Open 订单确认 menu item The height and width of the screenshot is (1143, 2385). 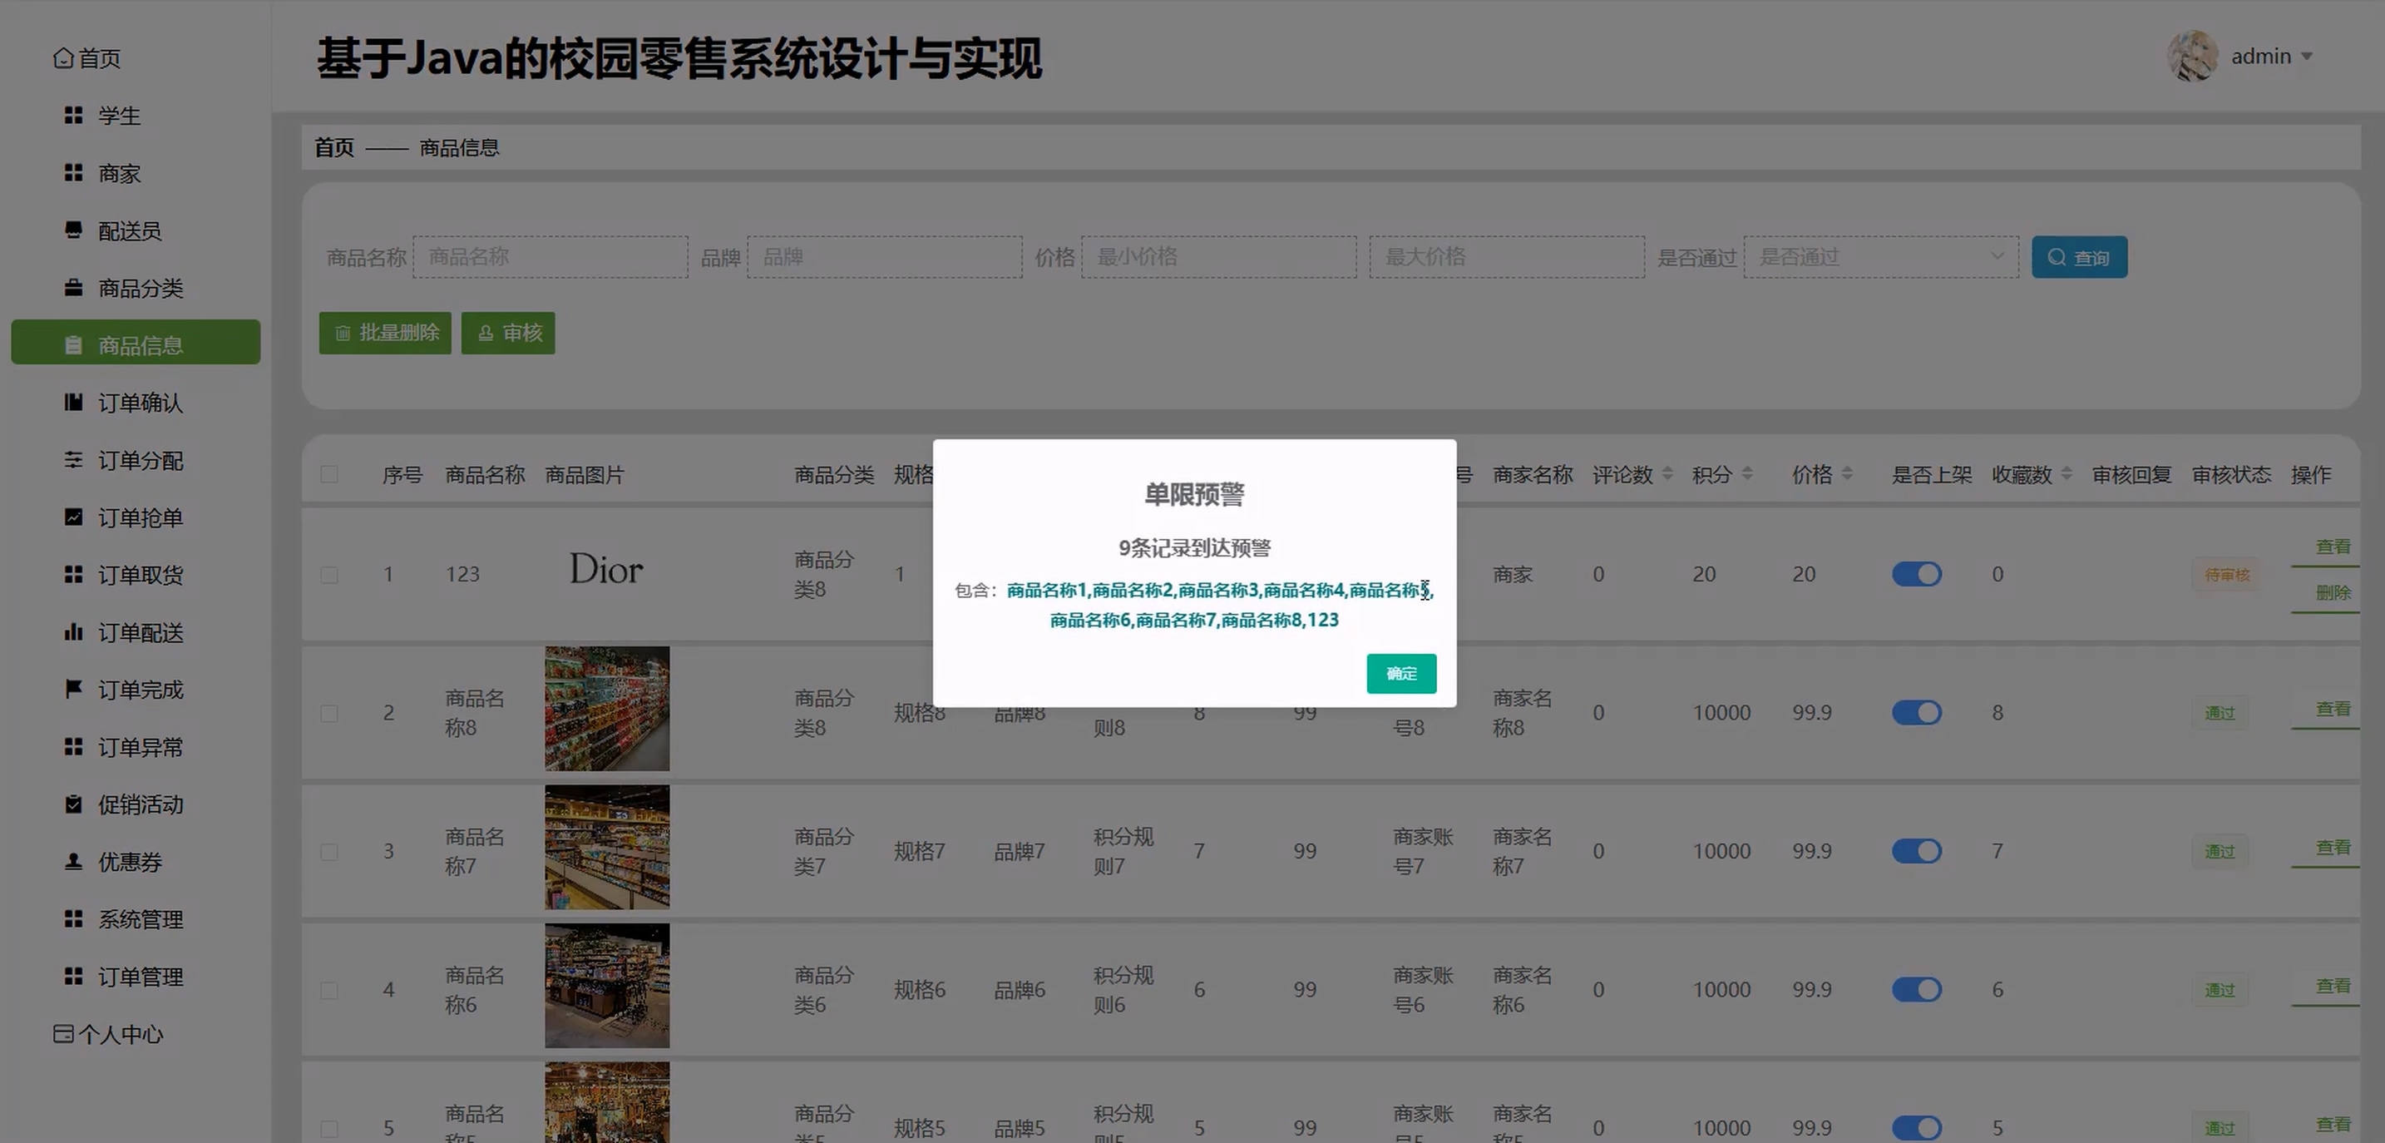tap(140, 403)
